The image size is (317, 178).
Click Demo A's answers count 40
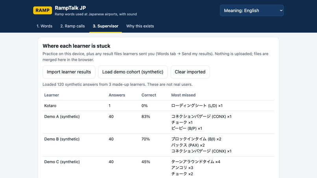click(x=111, y=117)
